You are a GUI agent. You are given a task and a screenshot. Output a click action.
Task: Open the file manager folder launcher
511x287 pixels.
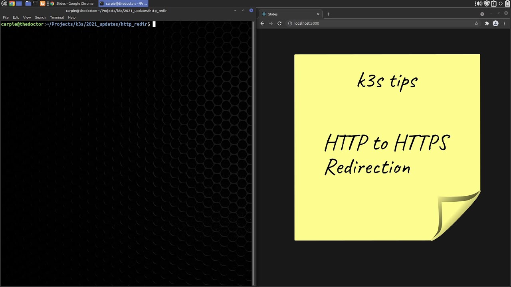coord(28,4)
